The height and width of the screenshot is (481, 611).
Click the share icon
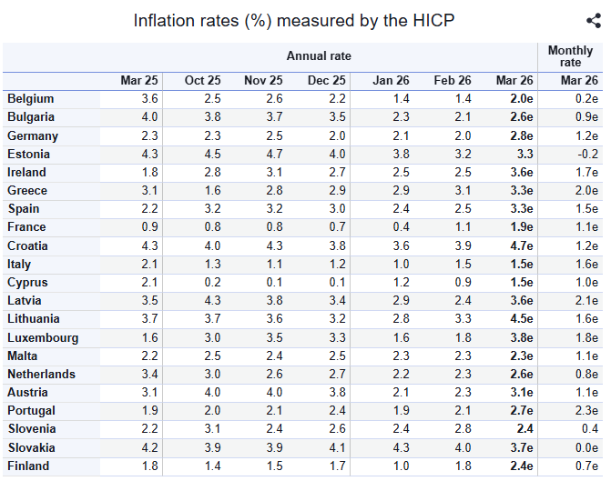[593, 21]
